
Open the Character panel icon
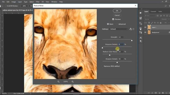tap(141, 38)
